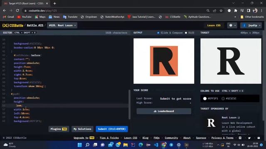Open a new browser tab
Screen dimensions: 266x149
click(54, 3)
